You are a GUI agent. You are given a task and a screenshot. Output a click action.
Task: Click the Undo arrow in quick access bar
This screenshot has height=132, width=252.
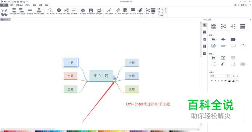5,1
